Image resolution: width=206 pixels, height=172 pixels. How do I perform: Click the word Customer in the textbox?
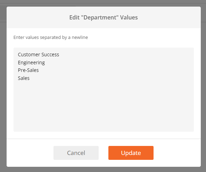coord(29,55)
